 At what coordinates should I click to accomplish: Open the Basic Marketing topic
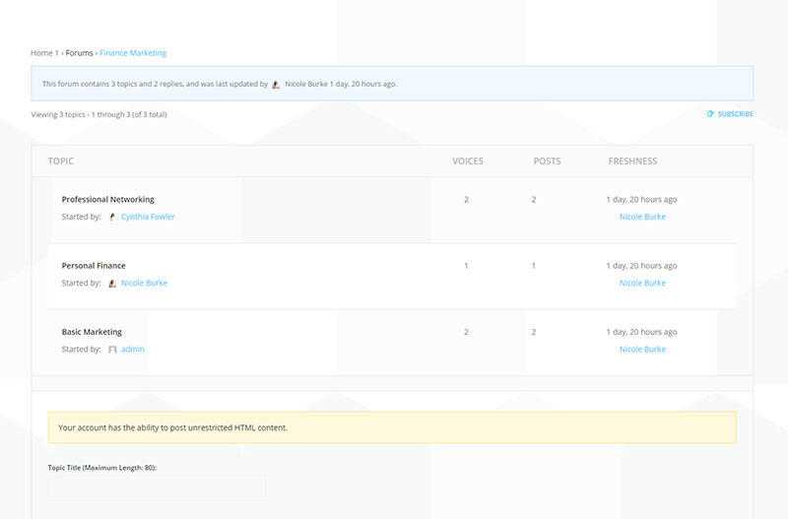pyautogui.click(x=92, y=332)
